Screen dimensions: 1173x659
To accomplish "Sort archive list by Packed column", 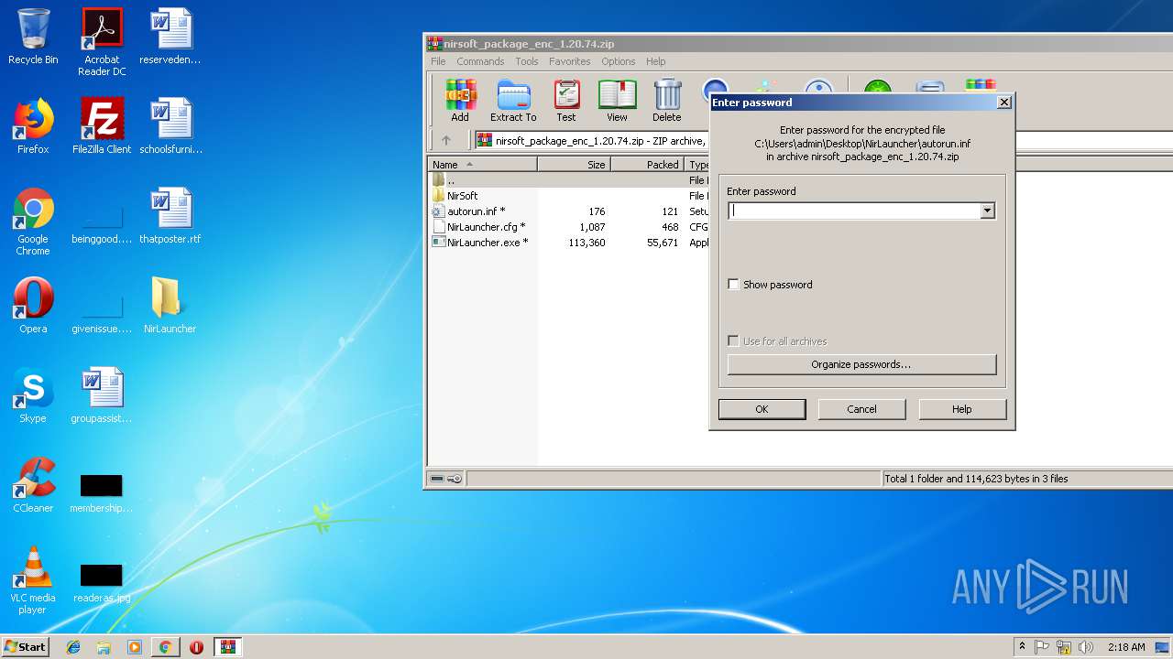I will [648, 165].
